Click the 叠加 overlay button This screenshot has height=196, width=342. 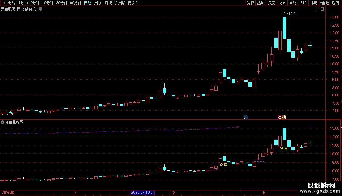tap(261, 3)
